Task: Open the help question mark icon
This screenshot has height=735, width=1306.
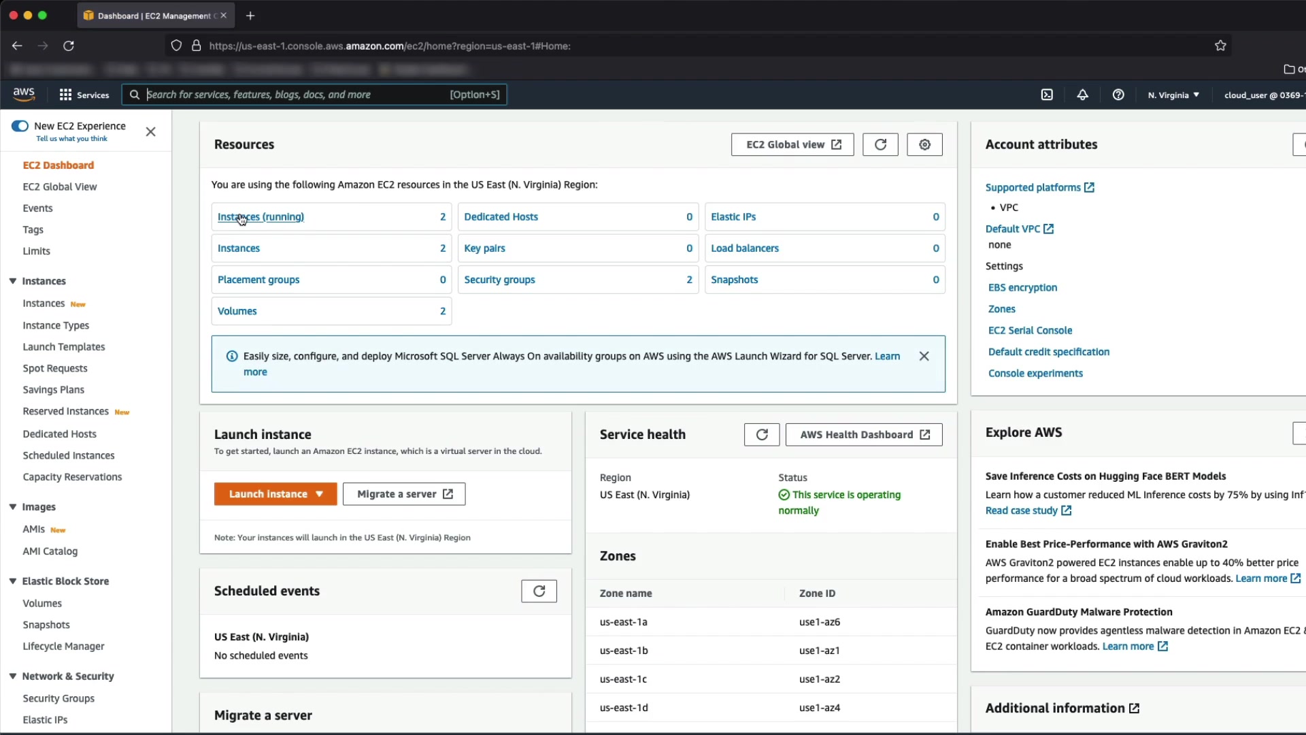Action: pos(1118,95)
